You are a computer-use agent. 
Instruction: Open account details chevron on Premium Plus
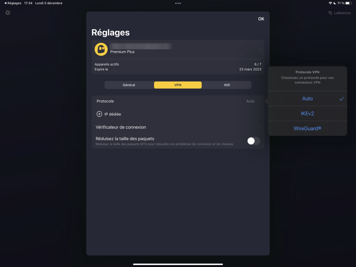pos(260,49)
